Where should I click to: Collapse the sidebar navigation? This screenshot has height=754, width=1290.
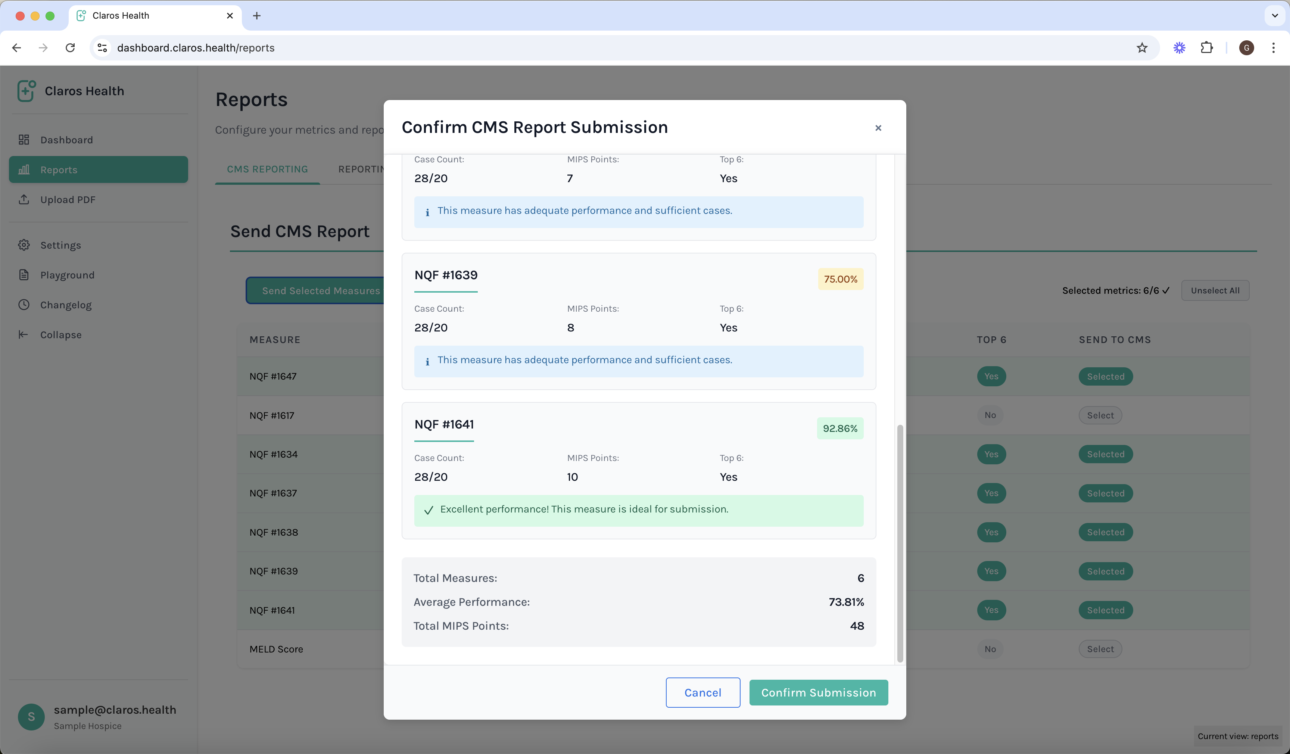(60, 335)
